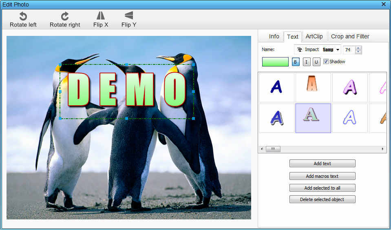The image size is (391, 230).
Task: Click the style list scrollbar thumb
Action: (273, 149)
